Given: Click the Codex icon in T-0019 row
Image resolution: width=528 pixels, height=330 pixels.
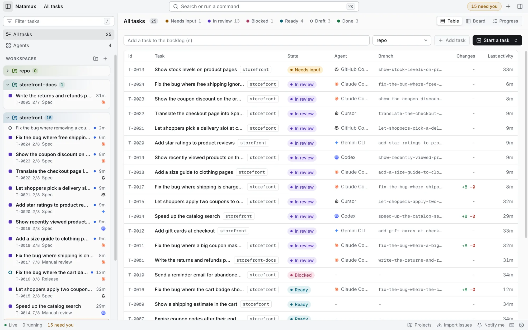Looking at the screenshot, I should pos(337,158).
